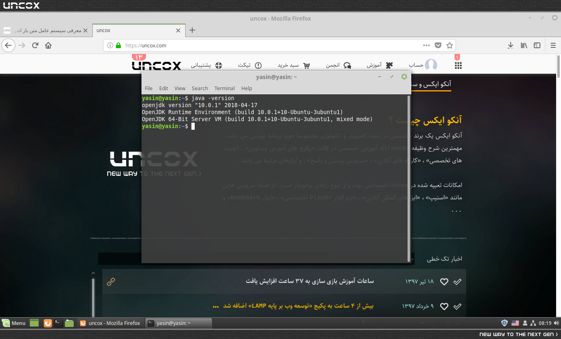Like the ۱۸ تیر ۱۳۹۷ news item heart
Image resolution: width=561 pixels, height=339 pixels.
[444, 282]
